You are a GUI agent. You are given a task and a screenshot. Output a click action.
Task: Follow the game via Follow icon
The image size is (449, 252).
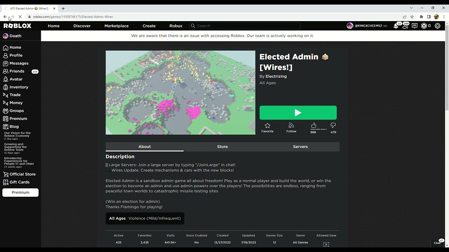tap(291, 128)
